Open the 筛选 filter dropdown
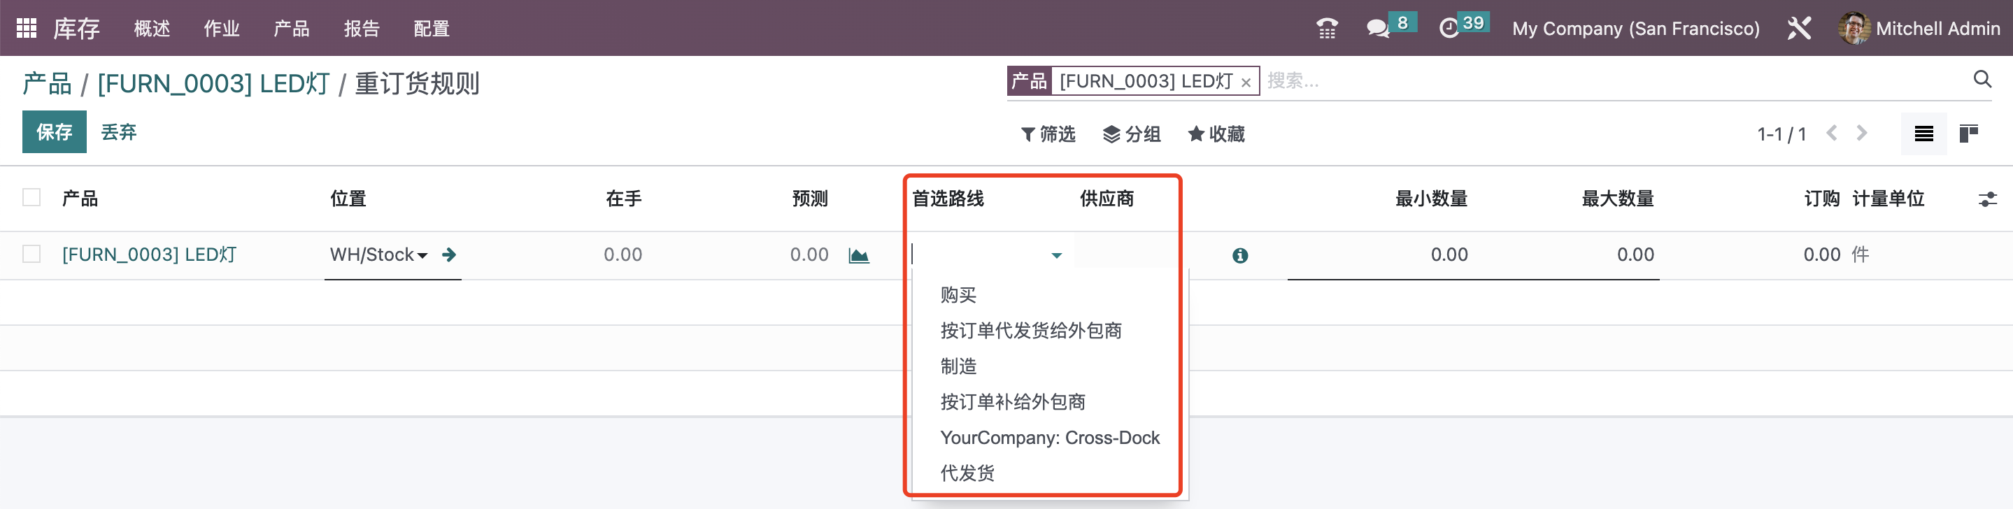 [1048, 134]
